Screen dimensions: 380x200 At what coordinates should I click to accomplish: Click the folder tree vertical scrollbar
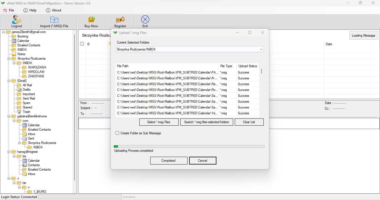(75, 107)
